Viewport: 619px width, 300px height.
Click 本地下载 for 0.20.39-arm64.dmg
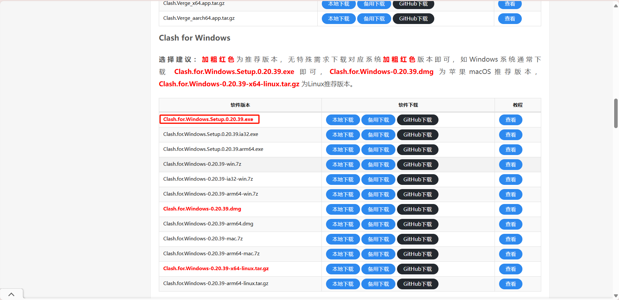343,224
